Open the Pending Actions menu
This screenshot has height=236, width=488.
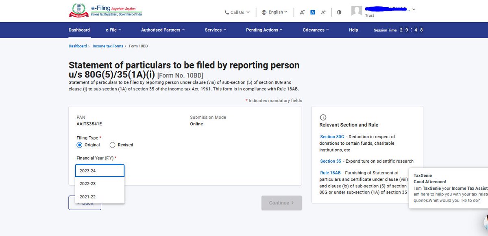[x=265, y=30]
